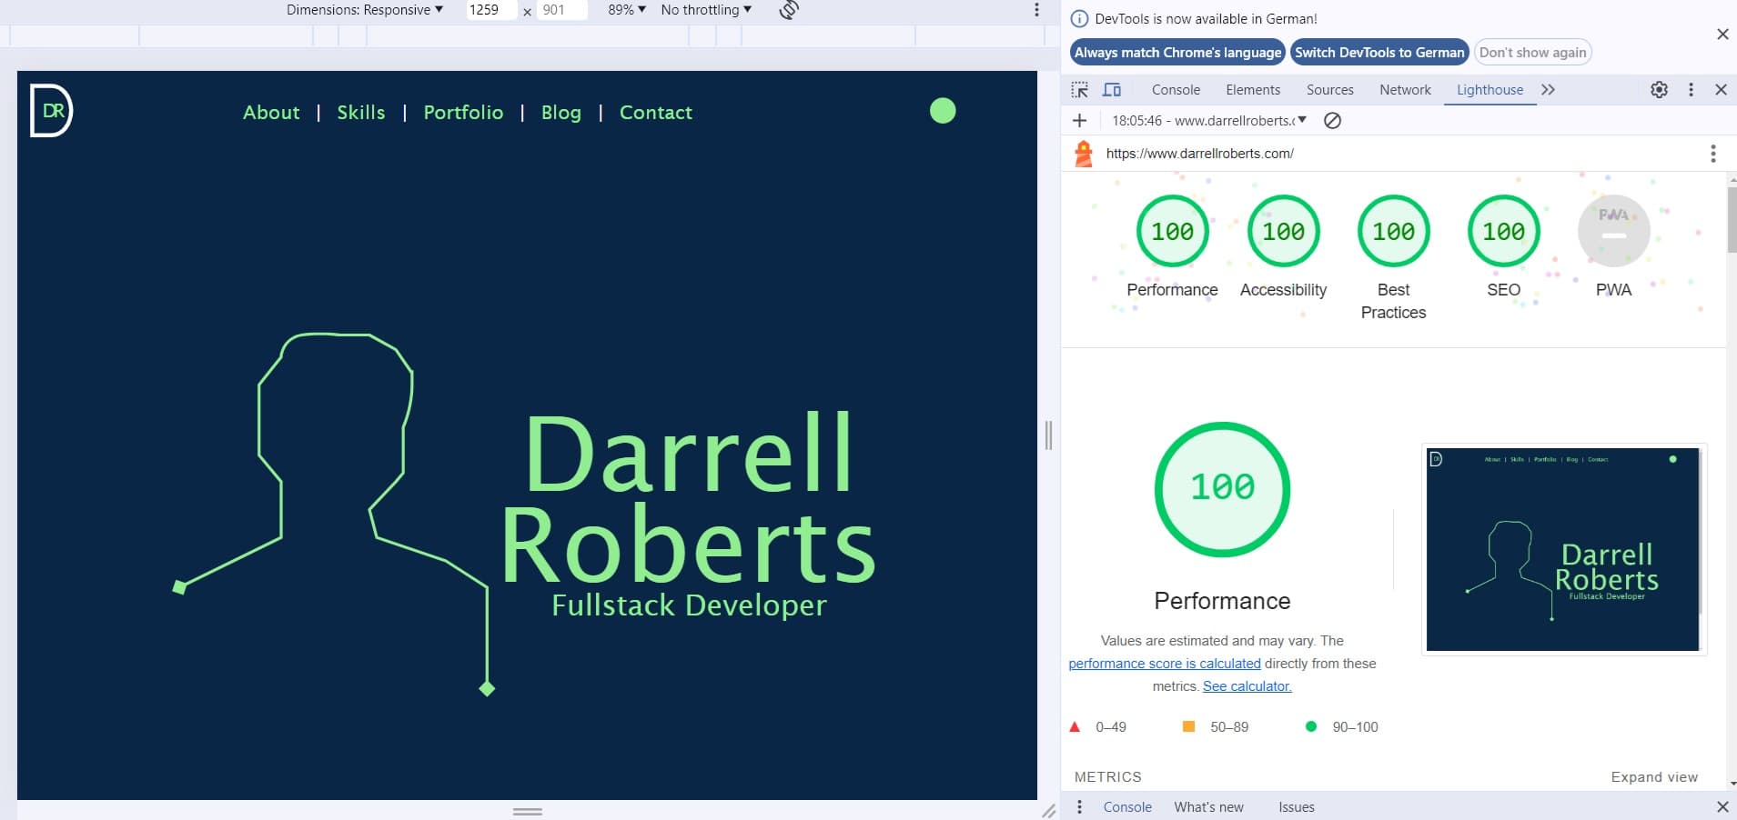The image size is (1737, 820).
Task: Click the green circle 90–100 legend icon
Action: pos(1311,726)
